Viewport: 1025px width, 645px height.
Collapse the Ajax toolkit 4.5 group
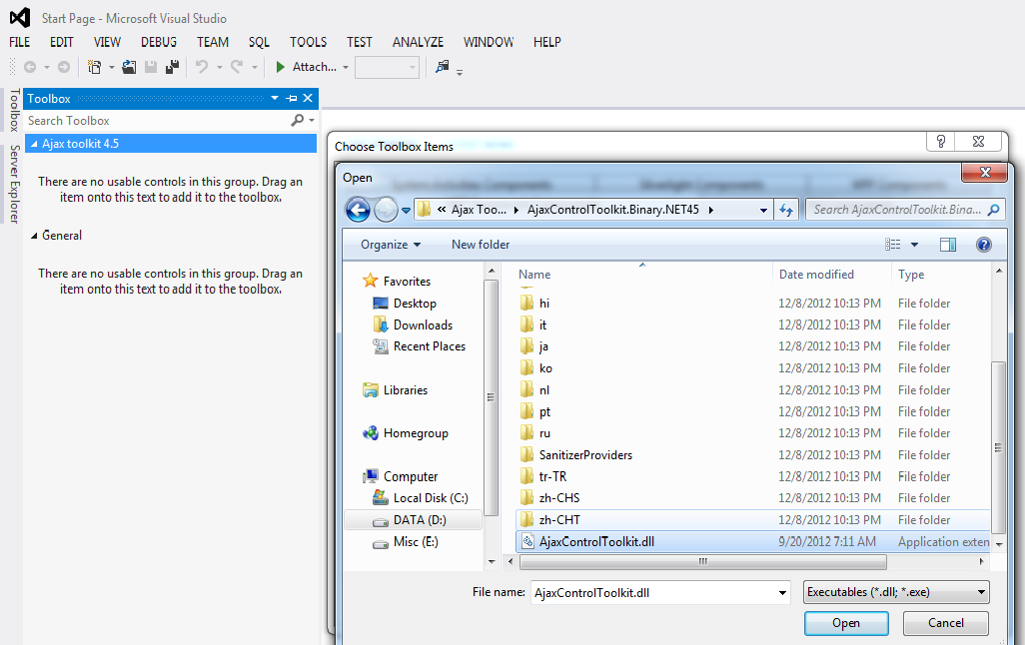[34, 144]
